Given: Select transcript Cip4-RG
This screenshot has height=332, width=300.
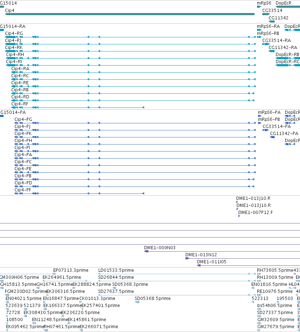Looking at the screenshot, I should click(130, 37).
